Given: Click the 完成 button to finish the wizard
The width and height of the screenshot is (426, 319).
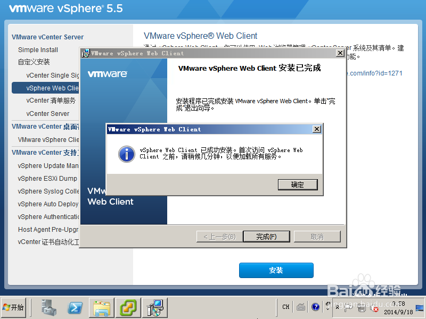Looking at the screenshot, I should (266, 236).
